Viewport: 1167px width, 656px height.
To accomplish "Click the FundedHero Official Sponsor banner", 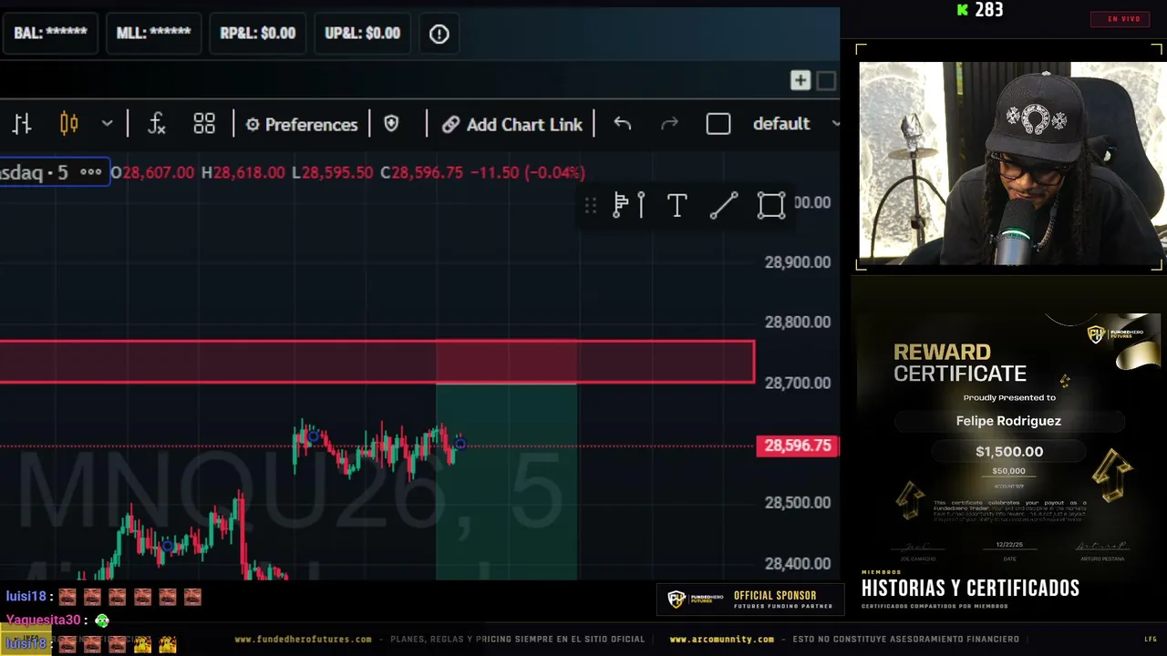I will [x=749, y=600].
